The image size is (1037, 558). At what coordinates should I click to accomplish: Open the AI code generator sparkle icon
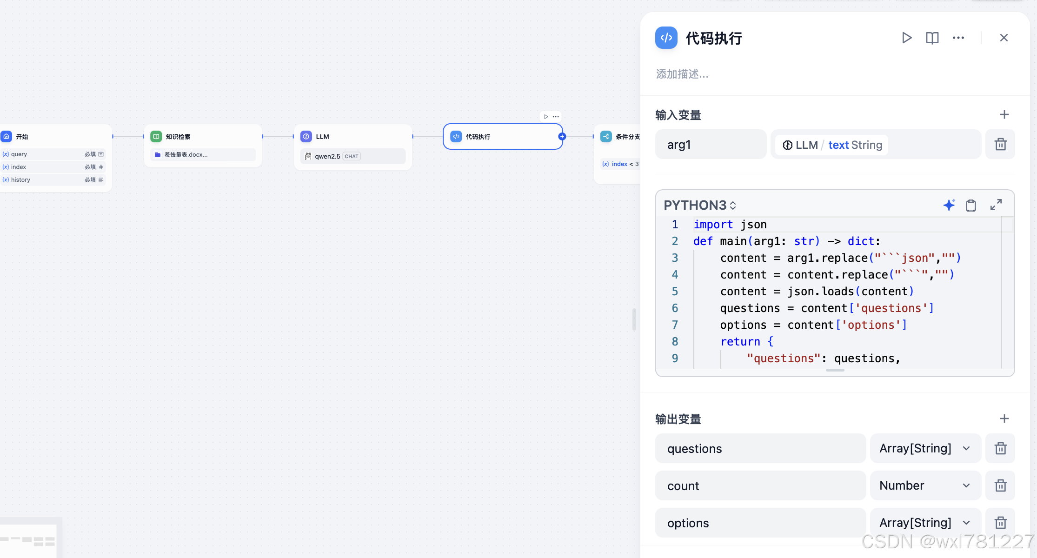coord(949,205)
